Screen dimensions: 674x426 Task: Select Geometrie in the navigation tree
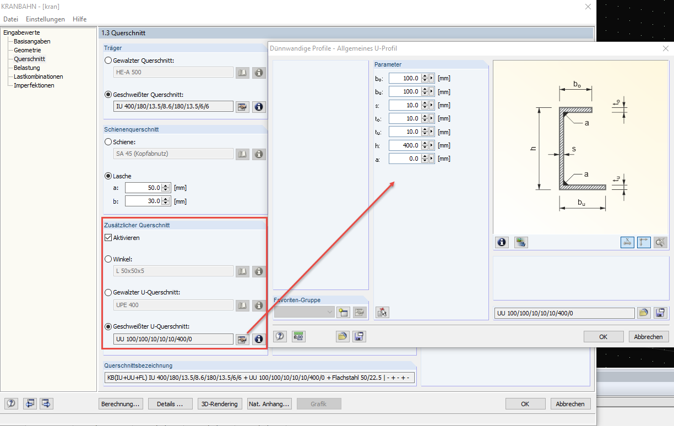point(28,50)
